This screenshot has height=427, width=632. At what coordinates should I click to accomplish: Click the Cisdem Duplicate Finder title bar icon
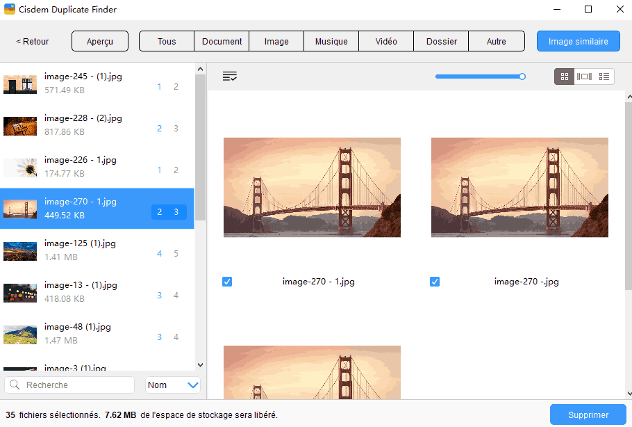coord(9,9)
